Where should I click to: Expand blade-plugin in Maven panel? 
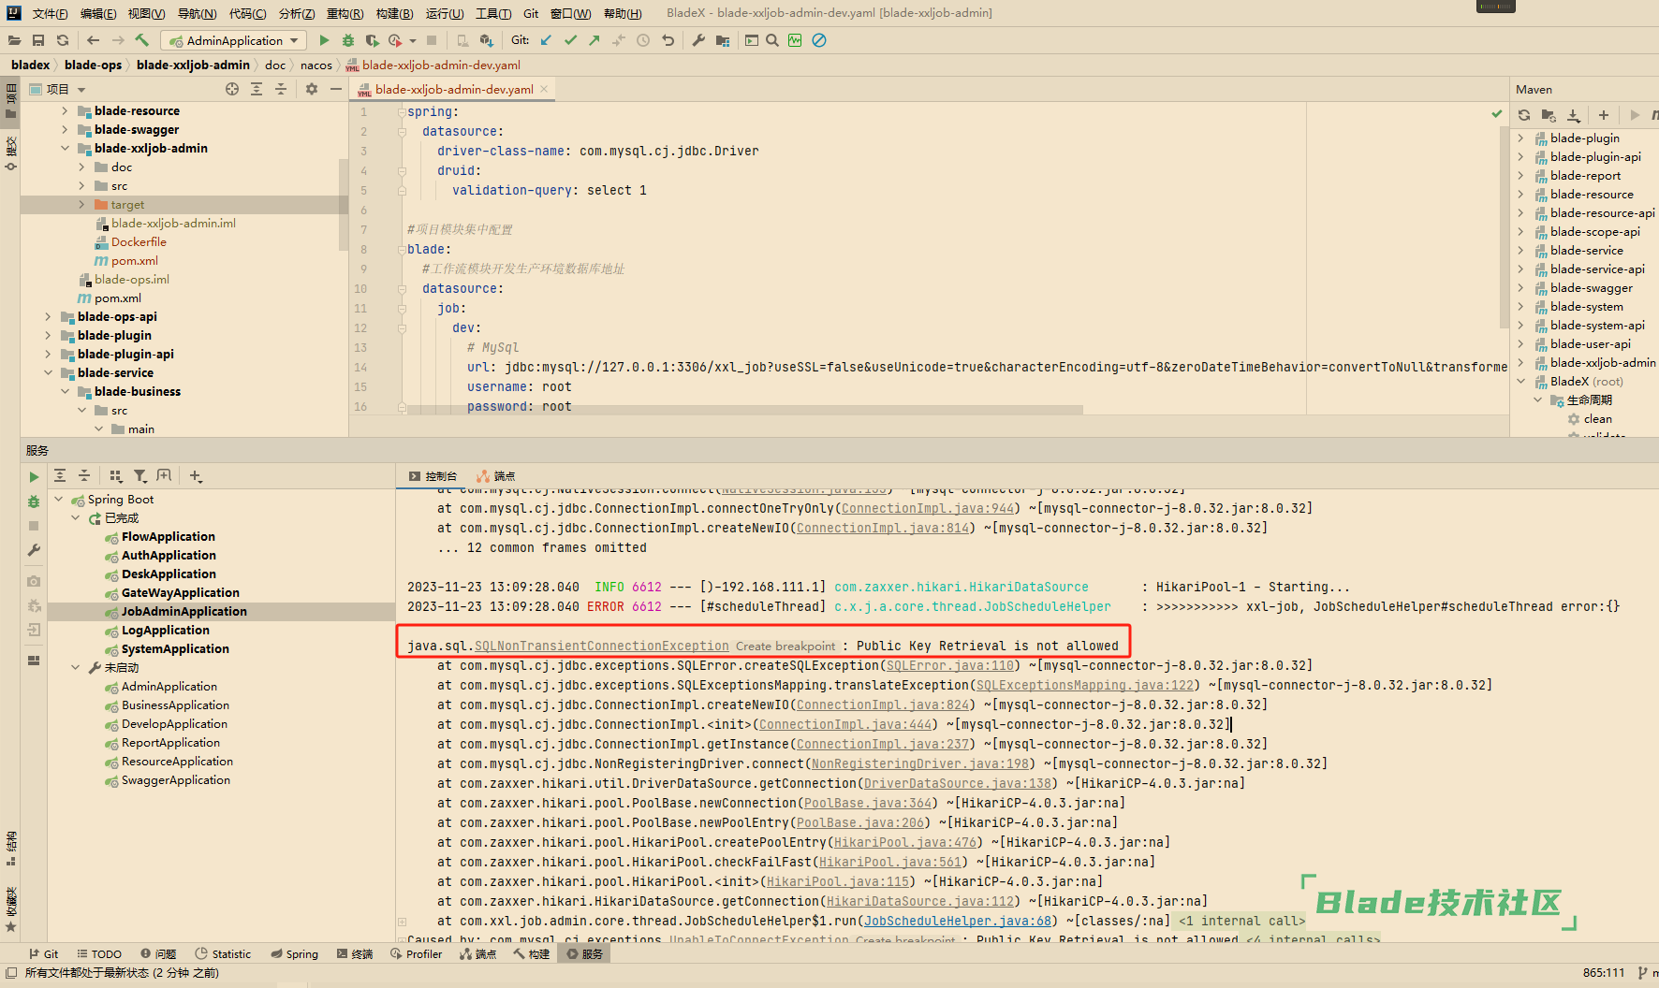click(1520, 138)
